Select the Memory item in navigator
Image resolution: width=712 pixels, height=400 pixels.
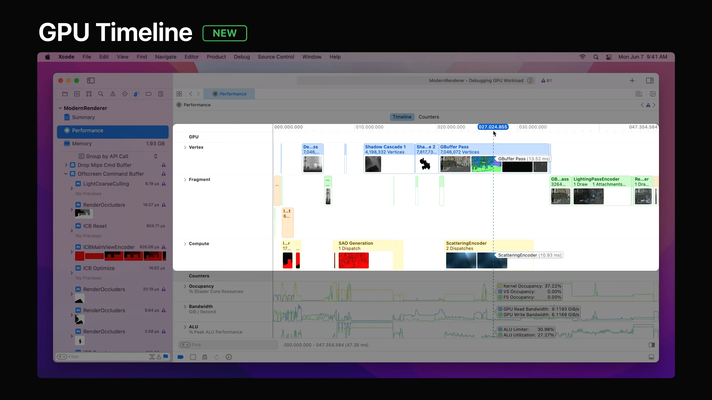[82, 144]
